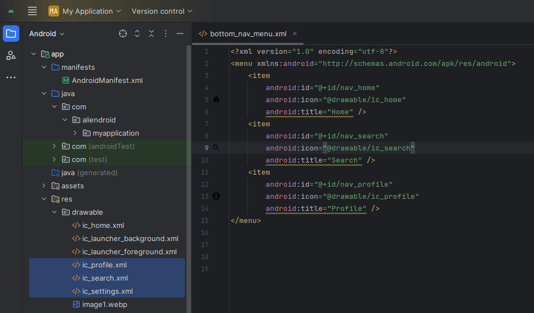
Task: Open the Project tool window folder icon
Action: click(11, 33)
